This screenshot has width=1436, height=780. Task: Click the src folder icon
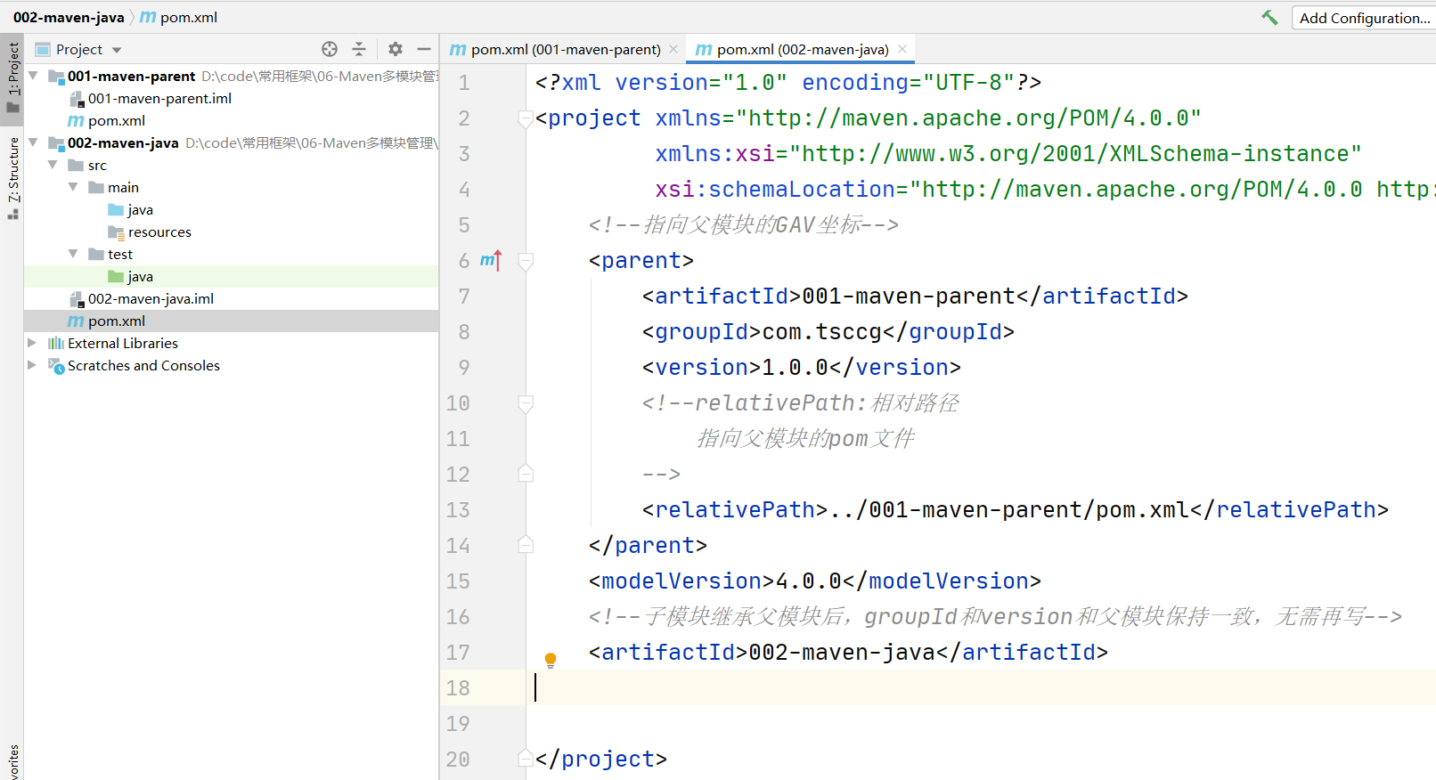click(x=76, y=165)
